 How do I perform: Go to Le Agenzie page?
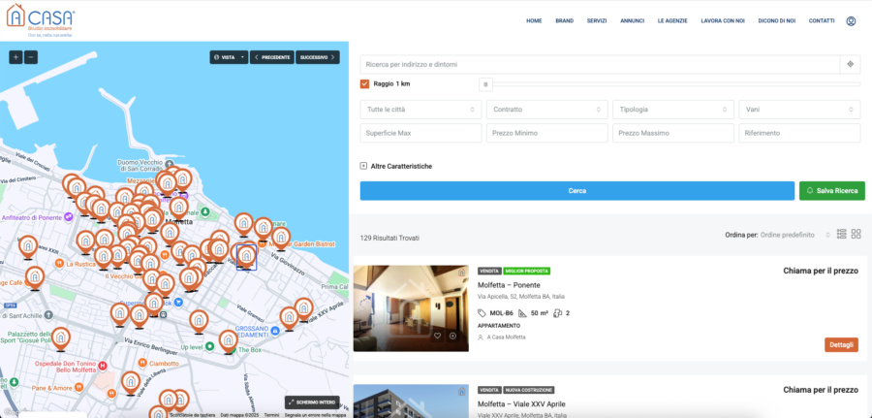[671, 20]
